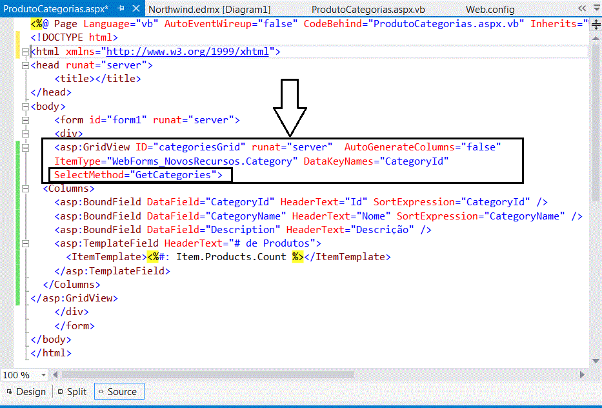Click BoundField line with HeaderText="Id"
The width and height of the screenshot is (602, 408).
(301, 202)
